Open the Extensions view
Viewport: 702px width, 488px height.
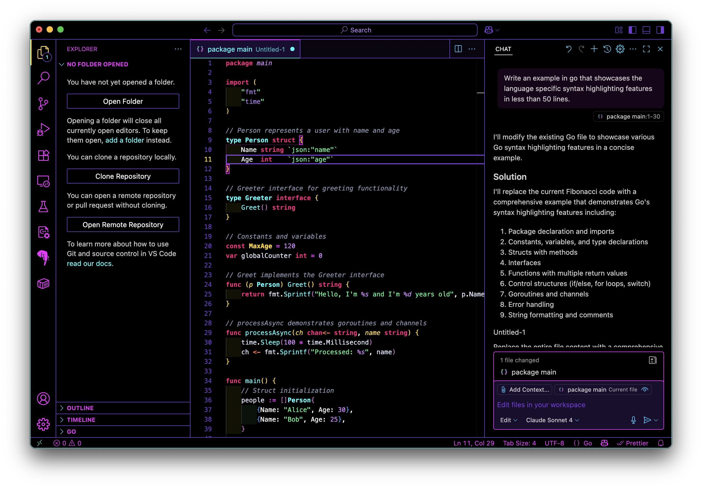(43, 155)
